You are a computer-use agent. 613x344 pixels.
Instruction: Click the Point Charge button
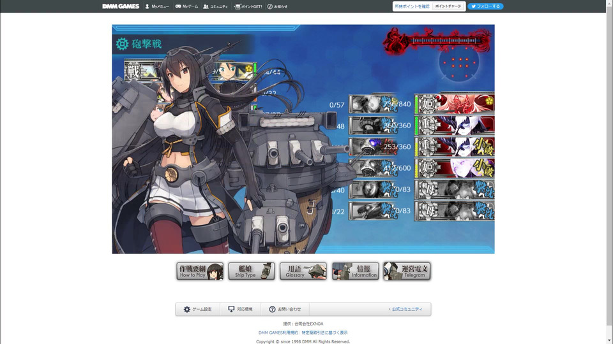pyautogui.click(x=448, y=6)
